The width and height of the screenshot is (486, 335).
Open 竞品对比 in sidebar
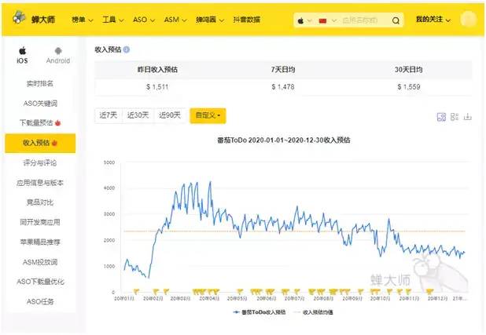[x=40, y=202]
